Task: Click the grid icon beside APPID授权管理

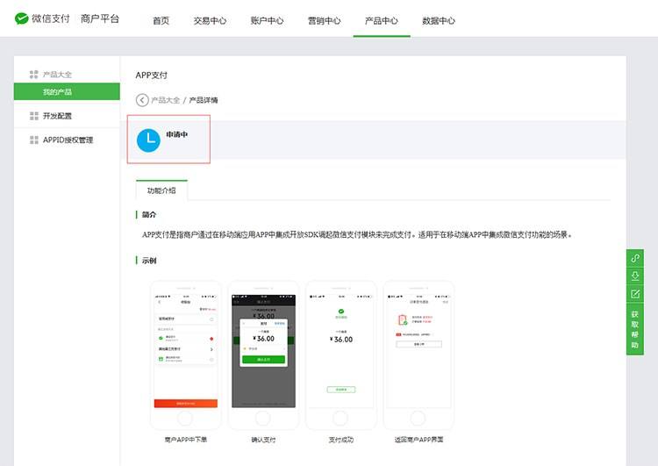Action: (x=33, y=140)
